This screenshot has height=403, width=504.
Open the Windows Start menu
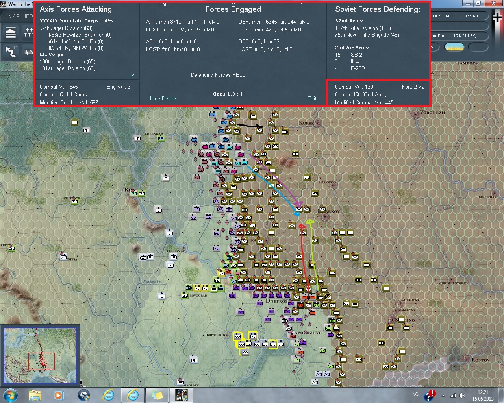tap(10, 395)
